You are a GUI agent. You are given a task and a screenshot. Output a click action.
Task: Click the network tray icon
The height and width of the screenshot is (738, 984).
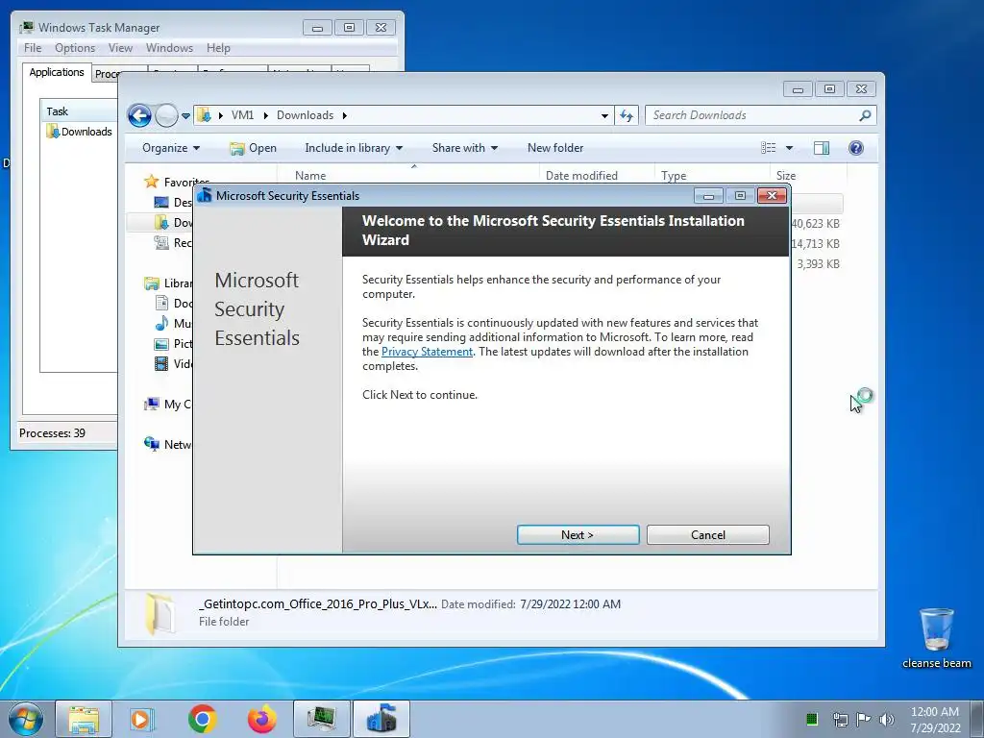(840, 719)
